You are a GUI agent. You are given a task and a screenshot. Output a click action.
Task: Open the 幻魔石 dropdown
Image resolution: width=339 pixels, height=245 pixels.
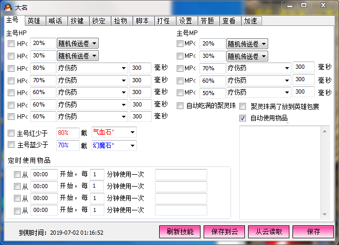114,146
